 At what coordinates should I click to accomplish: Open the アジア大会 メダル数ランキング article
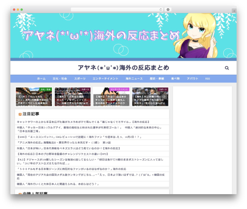coord(91,176)
